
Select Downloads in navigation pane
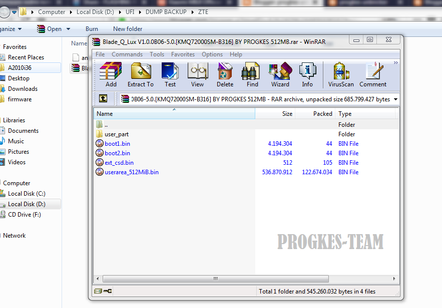[23, 88]
